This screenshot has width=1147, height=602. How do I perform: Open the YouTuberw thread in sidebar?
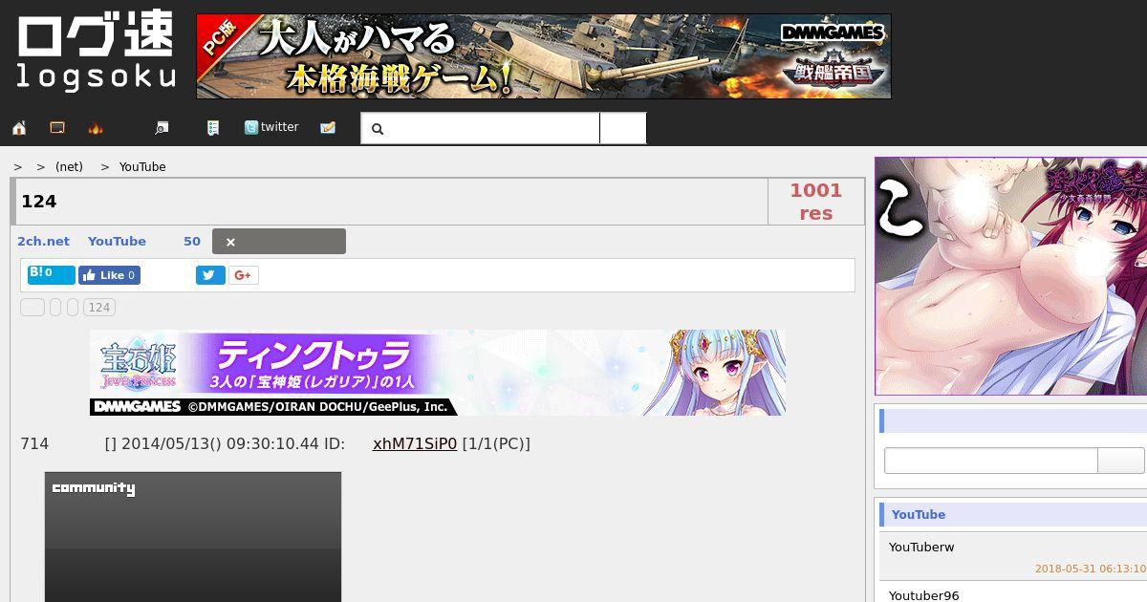921,547
